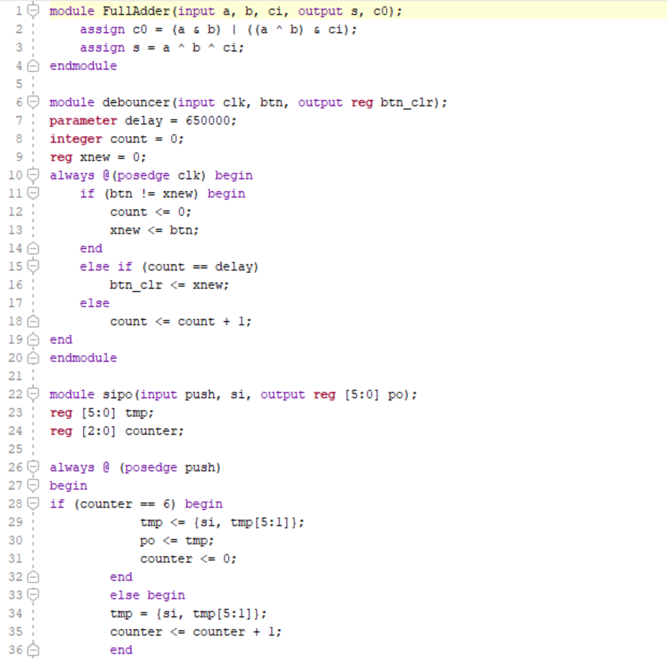Screen dimensions: 667x660
Task: Click the 'integer' keyword on line 8
Action: [76, 139]
